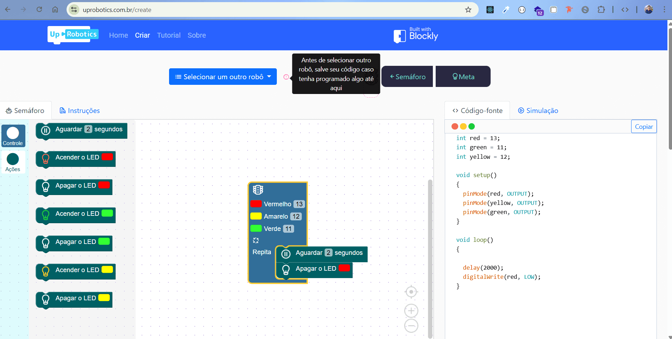Select the Controle category
The image size is (672, 339).
[x=13, y=136]
